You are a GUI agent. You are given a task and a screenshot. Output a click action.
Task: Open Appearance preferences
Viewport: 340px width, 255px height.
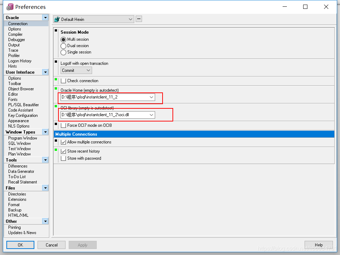pyautogui.click(x=18, y=121)
